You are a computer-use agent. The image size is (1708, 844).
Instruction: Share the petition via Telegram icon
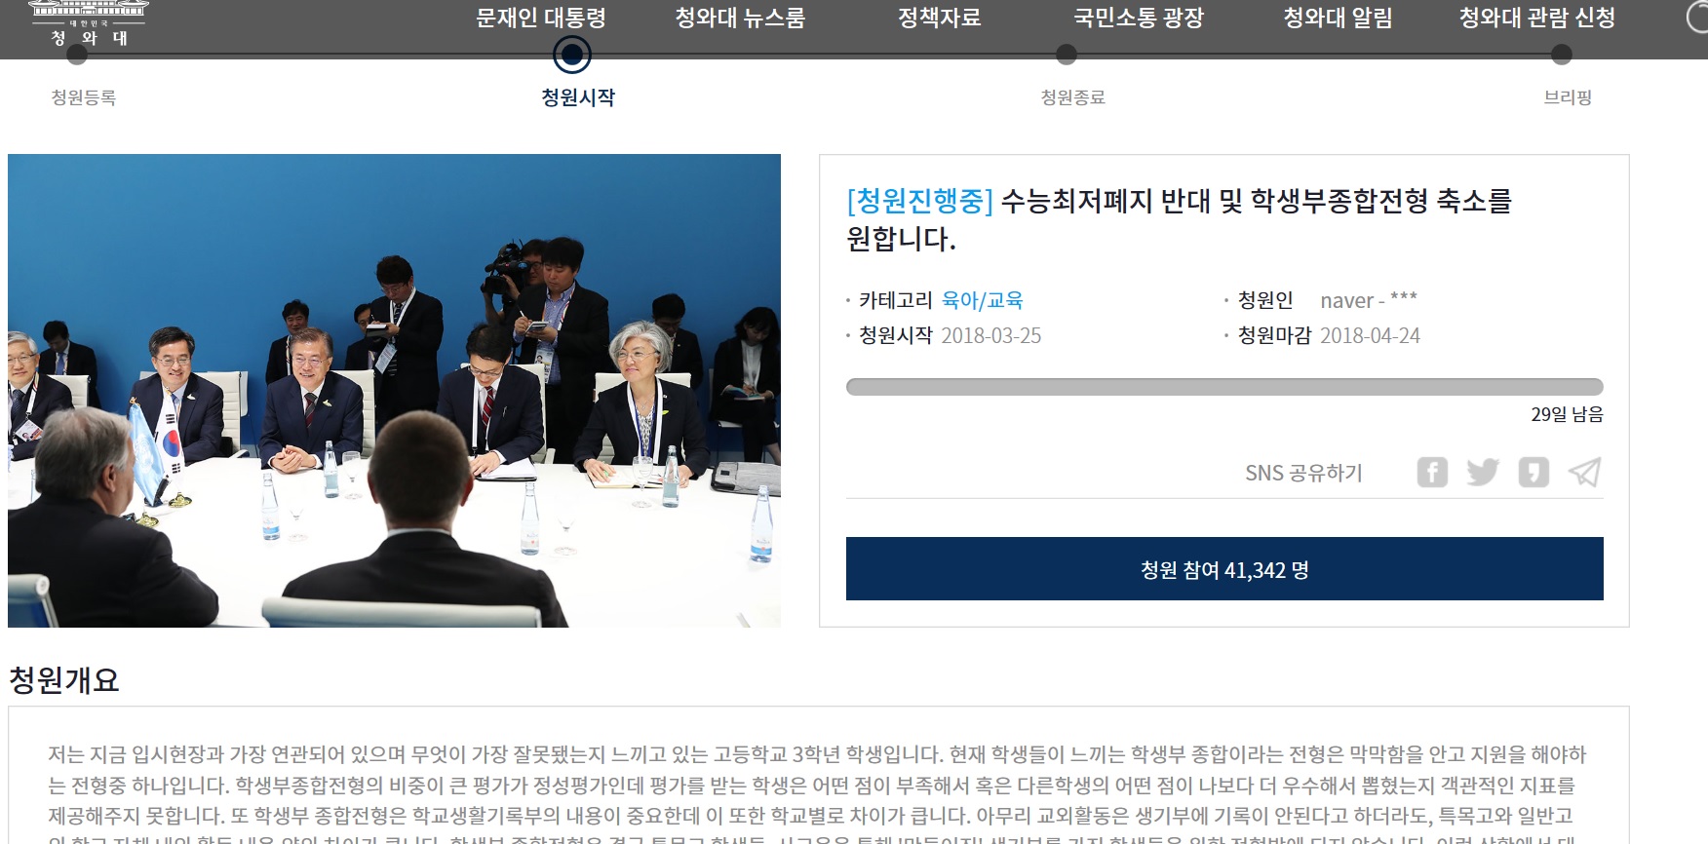(1584, 473)
